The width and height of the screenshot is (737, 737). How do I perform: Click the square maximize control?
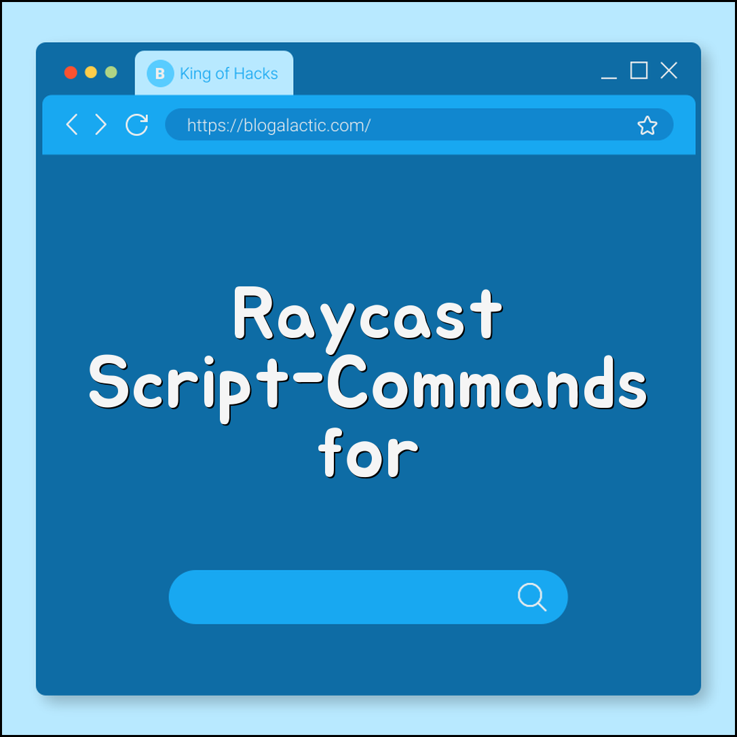click(638, 71)
